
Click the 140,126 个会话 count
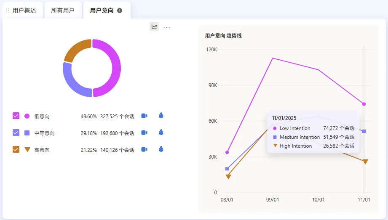pos(117,150)
